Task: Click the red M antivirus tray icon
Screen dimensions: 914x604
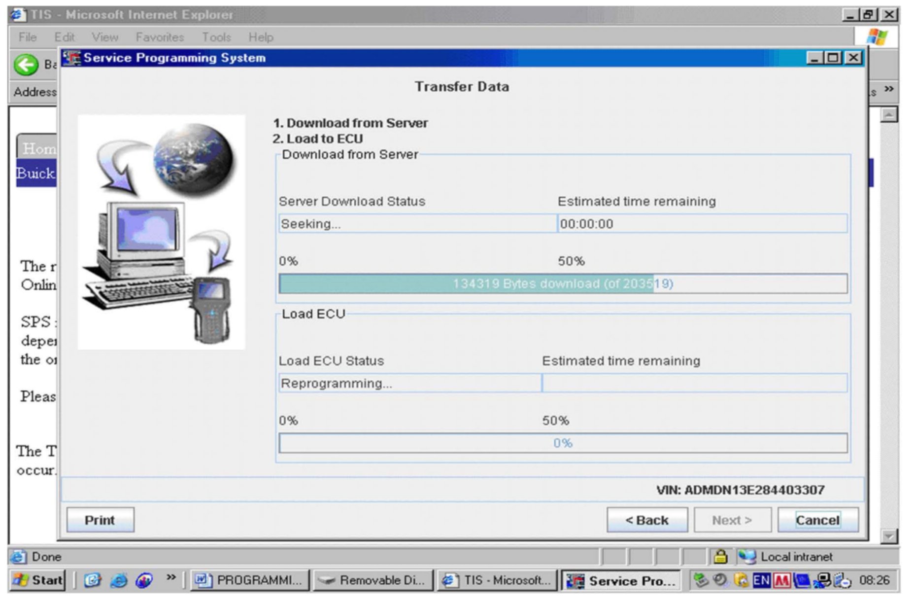Action: tap(781, 580)
